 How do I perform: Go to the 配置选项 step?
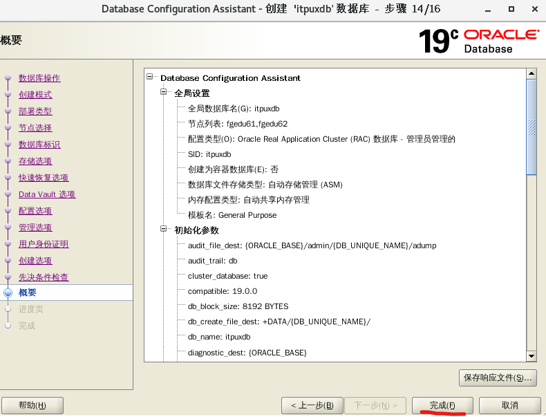point(35,211)
